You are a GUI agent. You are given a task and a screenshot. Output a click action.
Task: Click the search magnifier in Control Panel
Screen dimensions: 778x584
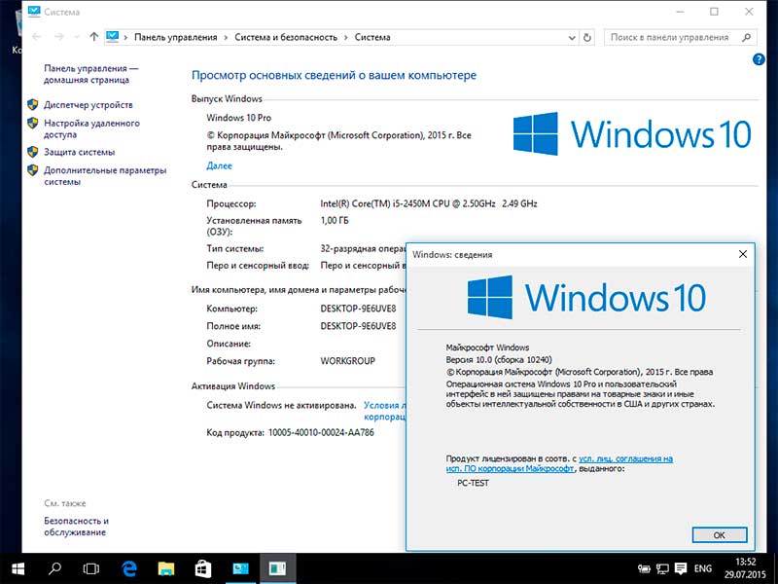(747, 37)
